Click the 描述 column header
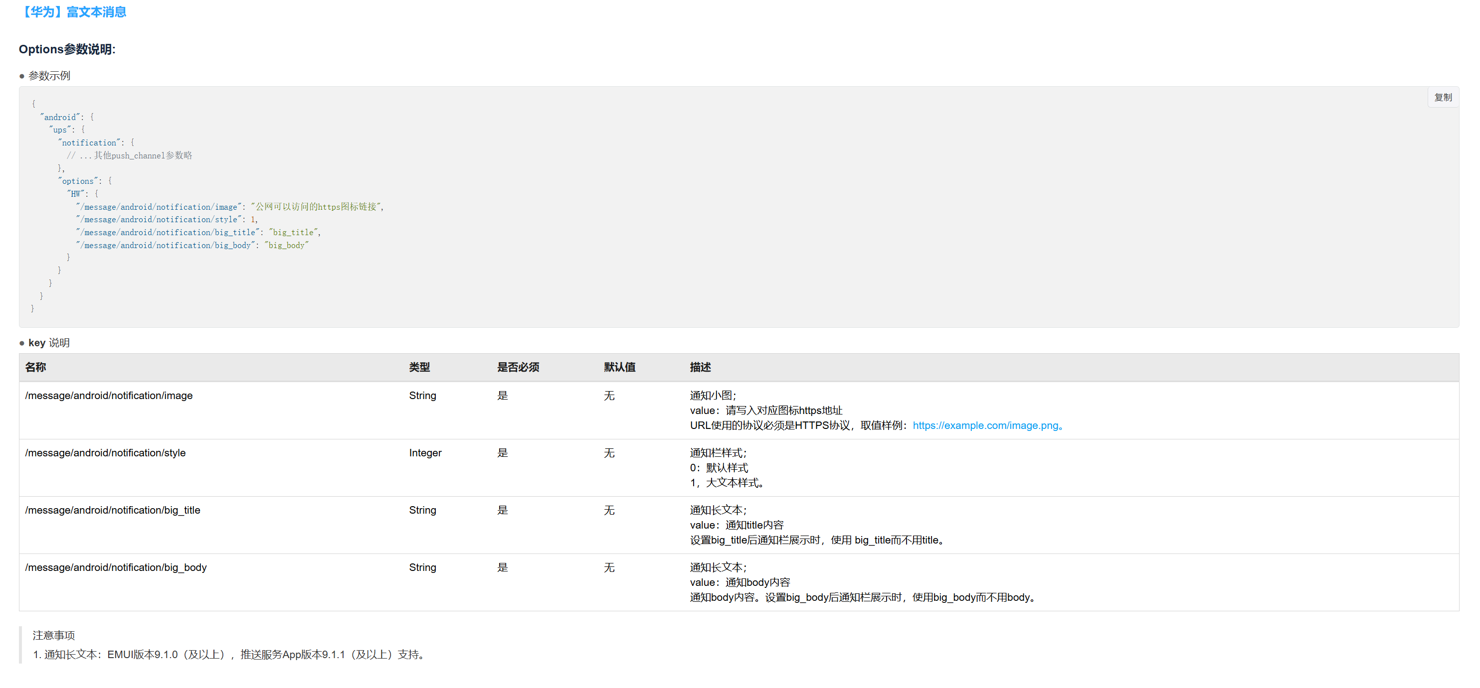Image resolution: width=1480 pixels, height=688 pixels. coord(700,367)
